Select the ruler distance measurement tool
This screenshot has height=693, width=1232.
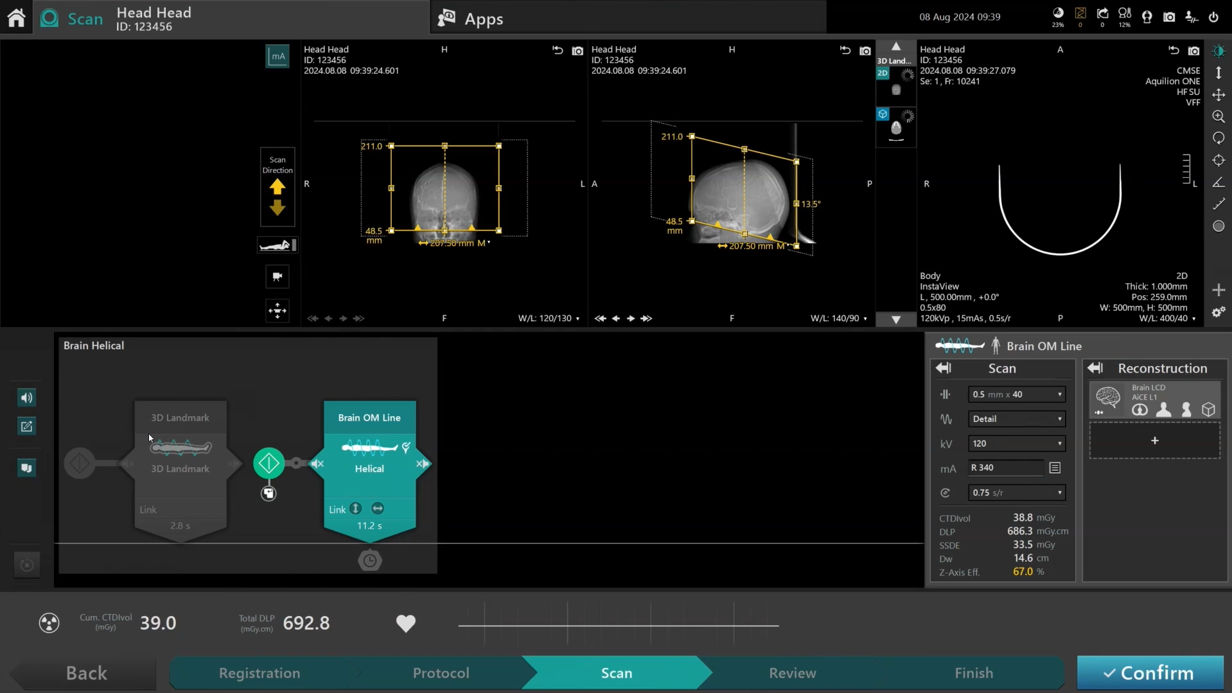coord(1218,204)
